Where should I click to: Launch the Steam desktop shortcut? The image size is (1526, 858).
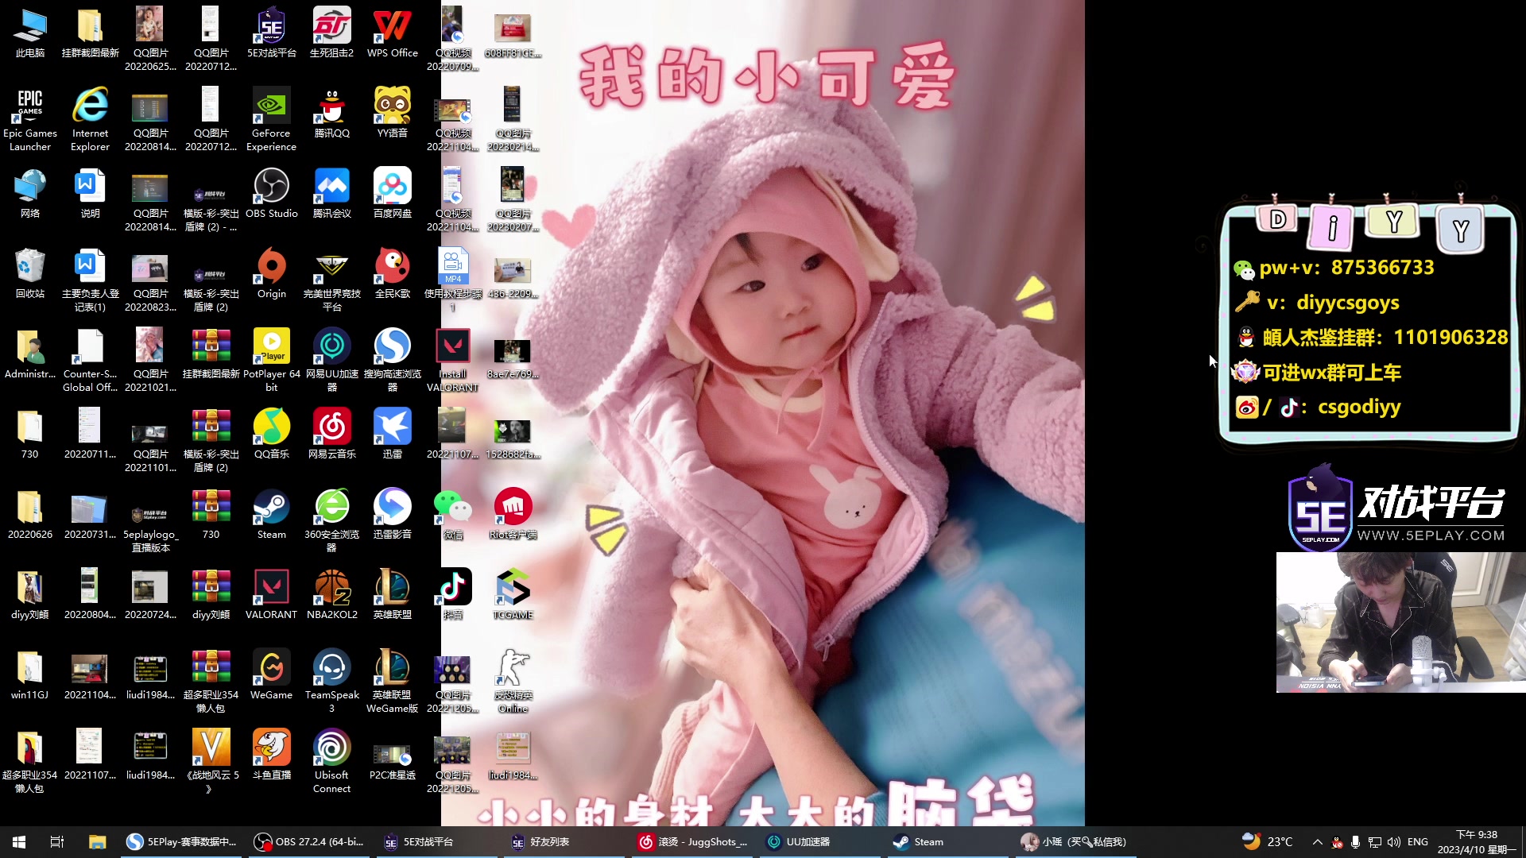pos(271,514)
